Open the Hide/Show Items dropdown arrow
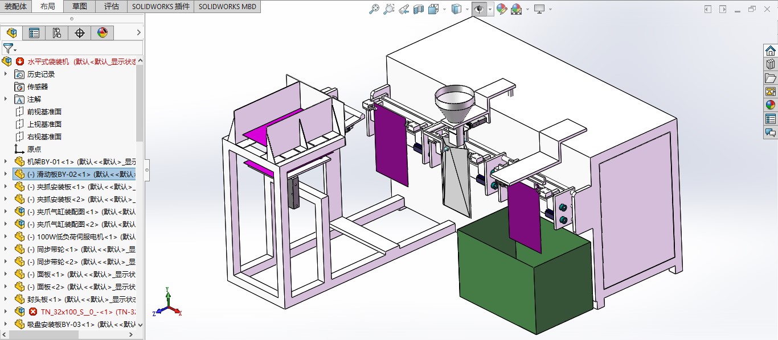Image resolution: width=778 pixels, height=340 pixels. (x=490, y=9)
